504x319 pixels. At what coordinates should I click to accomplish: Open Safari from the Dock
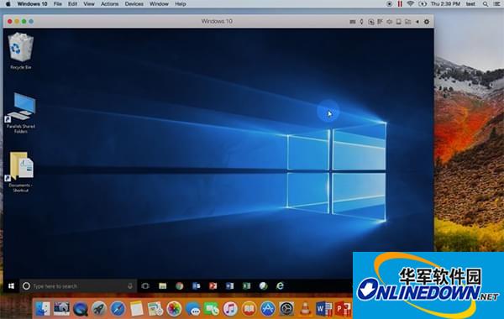[118, 309]
